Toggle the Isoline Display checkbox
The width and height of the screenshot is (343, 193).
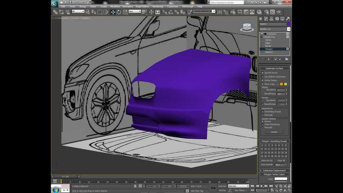click(262, 80)
